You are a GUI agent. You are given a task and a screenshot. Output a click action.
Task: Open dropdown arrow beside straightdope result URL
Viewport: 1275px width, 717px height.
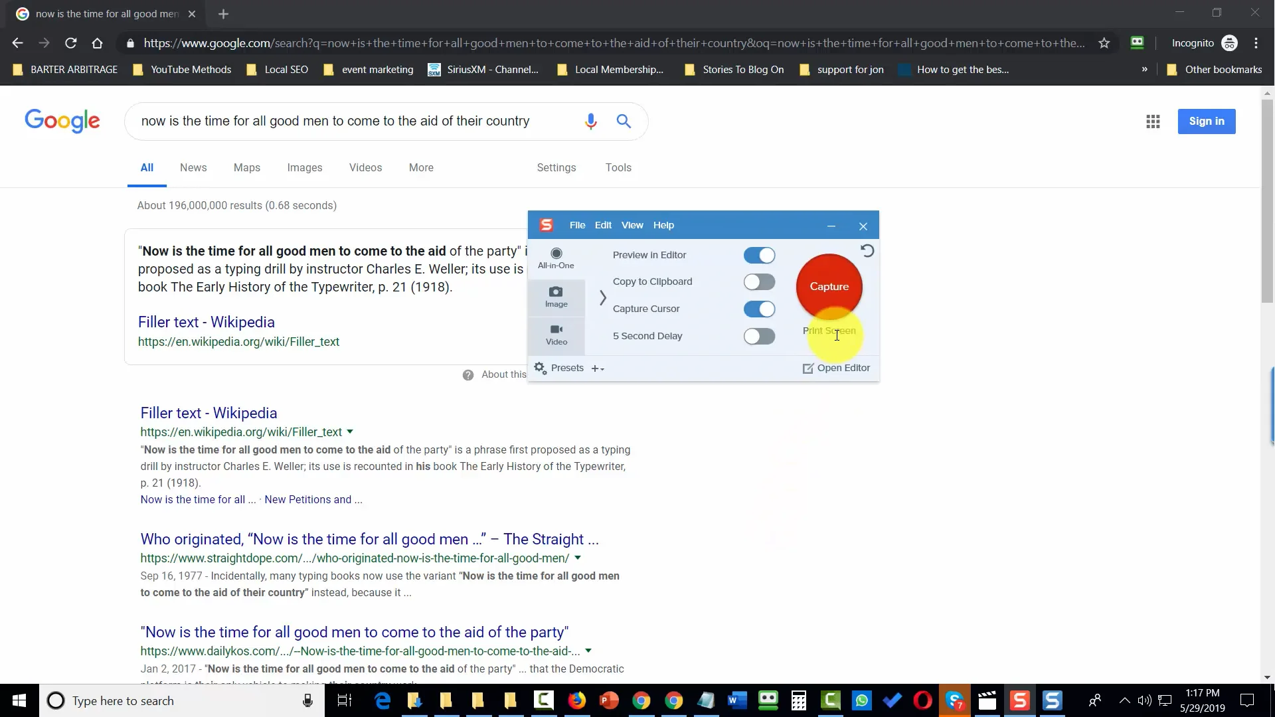point(578,558)
